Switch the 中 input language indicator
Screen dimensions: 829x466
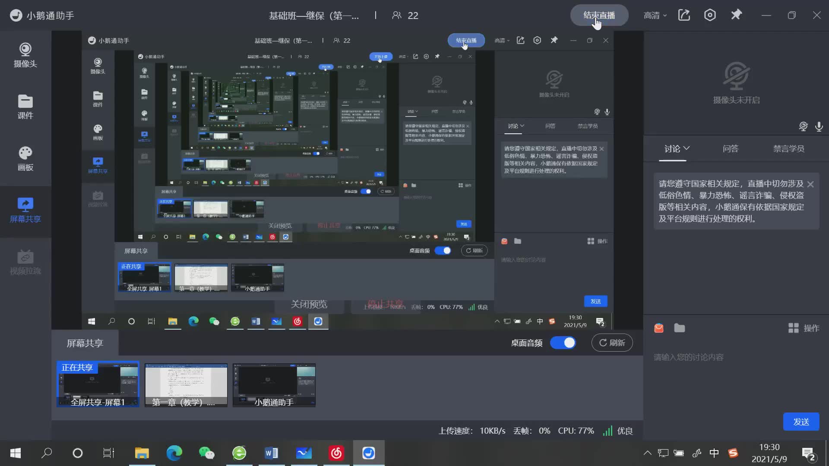pos(714,453)
